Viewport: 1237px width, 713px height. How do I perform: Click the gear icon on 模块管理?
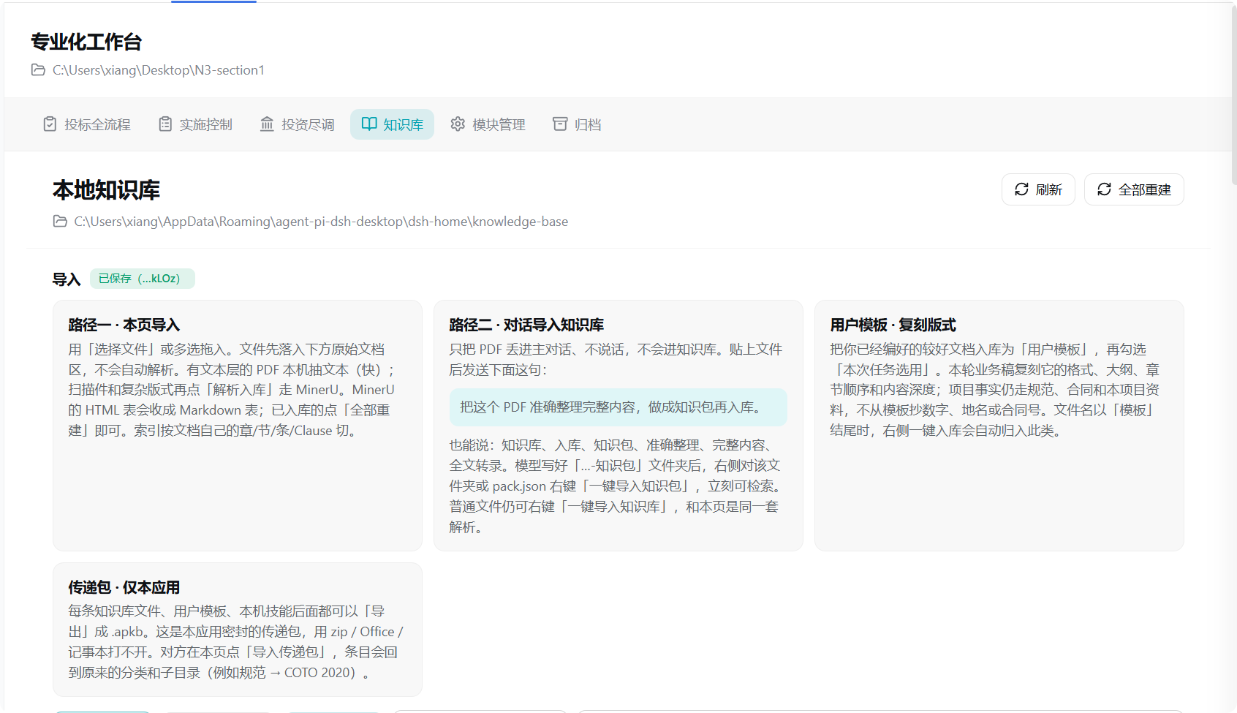458,124
